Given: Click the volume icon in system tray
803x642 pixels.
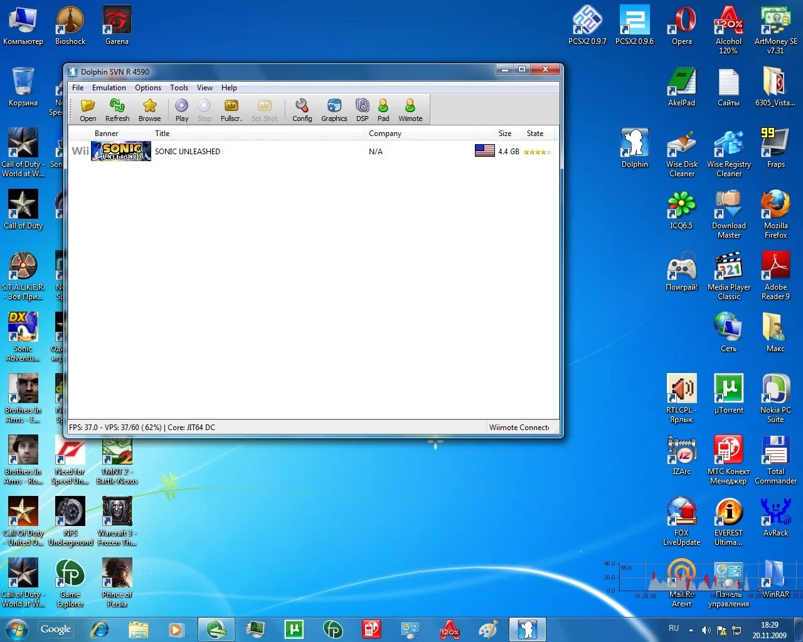Looking at the screenshot, I should pyautogui.click(x=706, y=630).
